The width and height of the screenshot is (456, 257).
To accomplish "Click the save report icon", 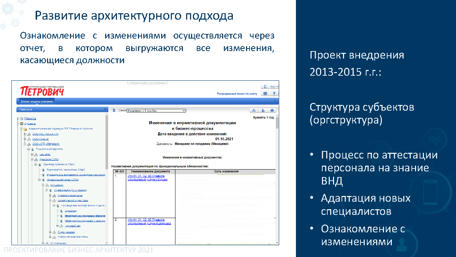I will (263, 110).
